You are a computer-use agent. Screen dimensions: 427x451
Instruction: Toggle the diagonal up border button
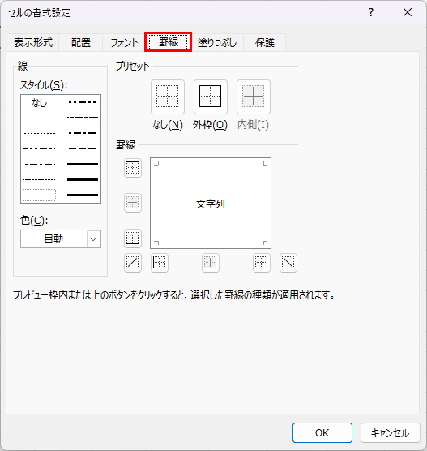point(132,263)
